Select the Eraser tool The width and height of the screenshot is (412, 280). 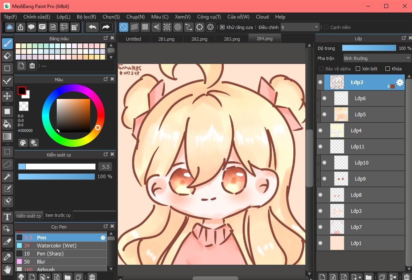pos(7,56)
